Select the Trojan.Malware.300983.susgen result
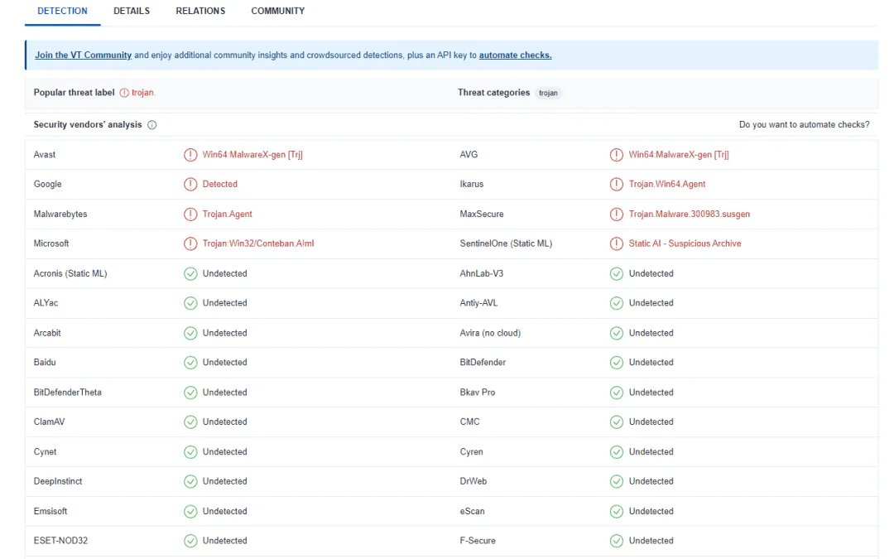Screen dimensions: 894x559 click(690, 214)
